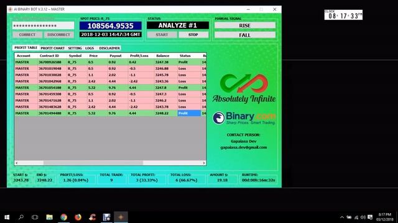398x223 pixels.
Task: Click the Contract ID column header
Action: [x=52, y=56]
